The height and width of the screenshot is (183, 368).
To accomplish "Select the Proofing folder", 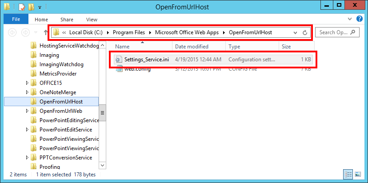I will click(49, 167).
